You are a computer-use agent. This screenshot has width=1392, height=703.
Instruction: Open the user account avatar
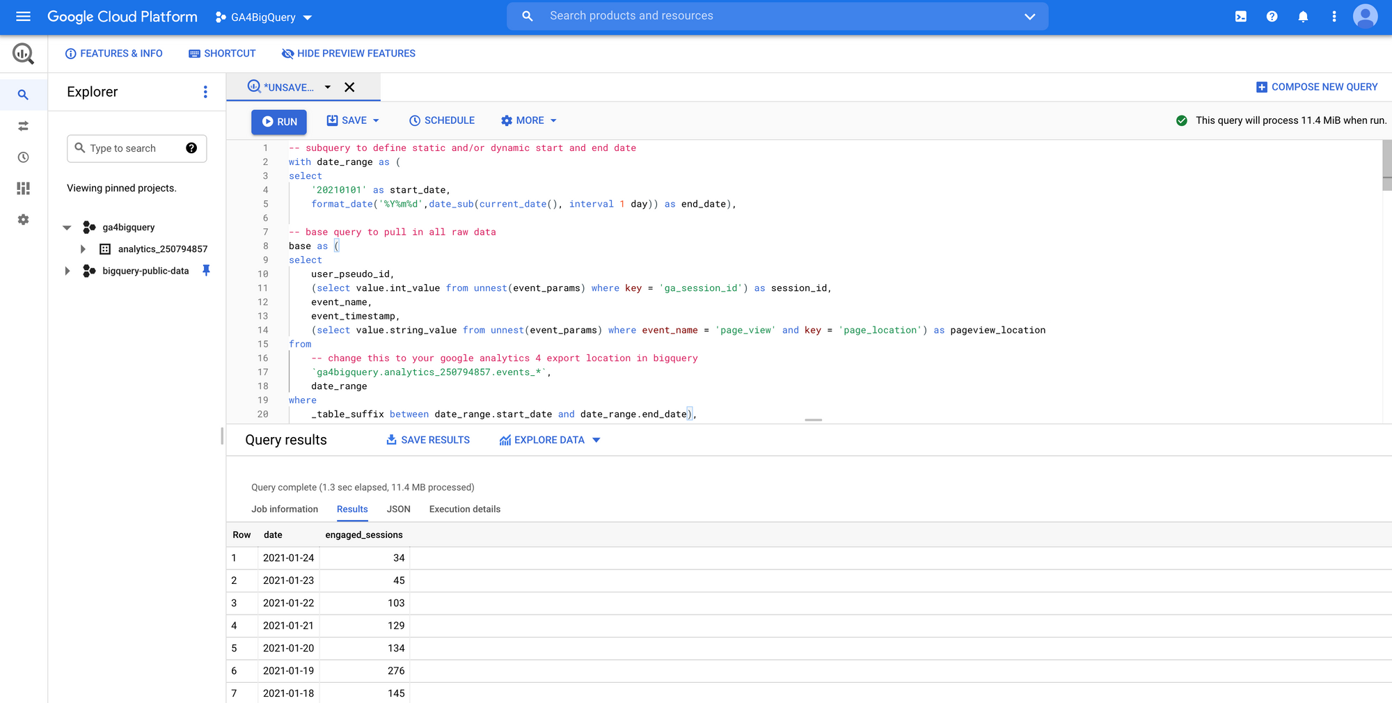[x=1365, y=16]
